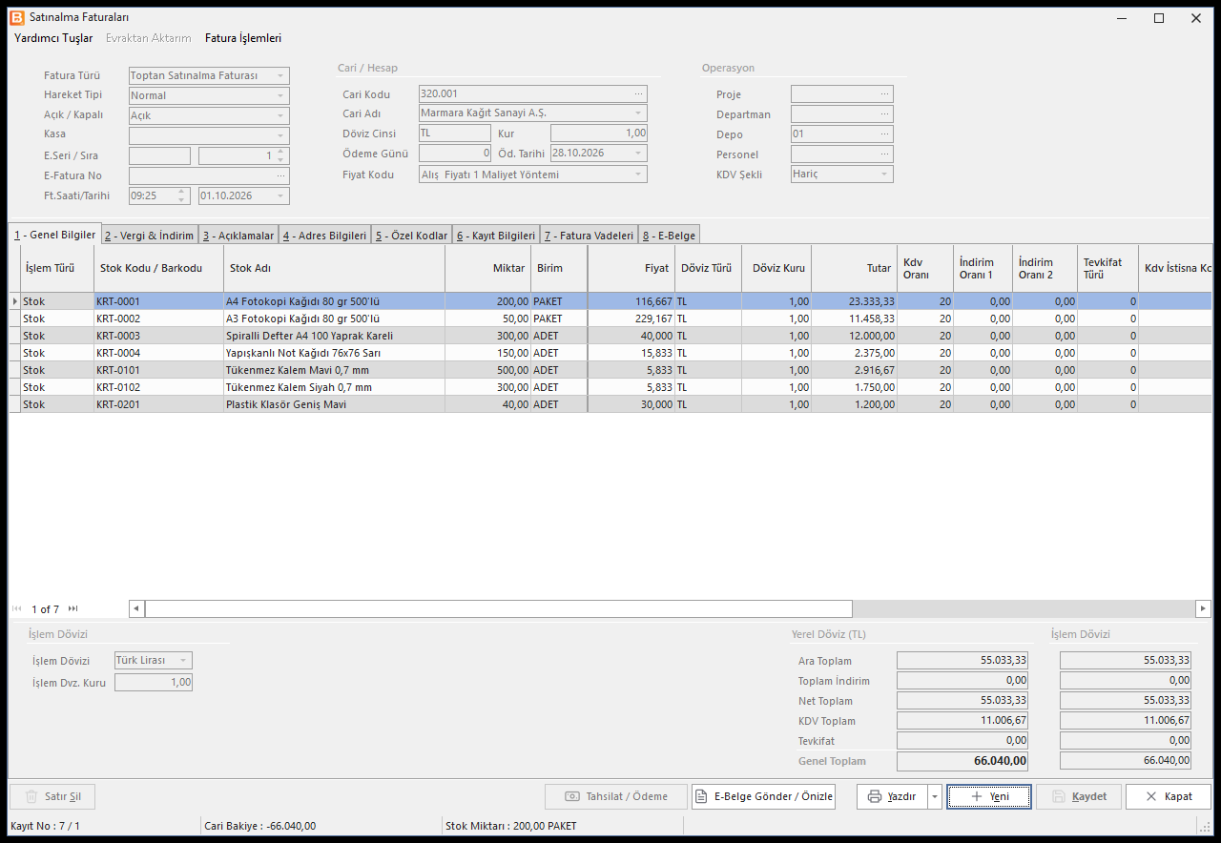Click the app logo in title bar
Screen dimensions: 1221x843
click(x=17, y=17)
